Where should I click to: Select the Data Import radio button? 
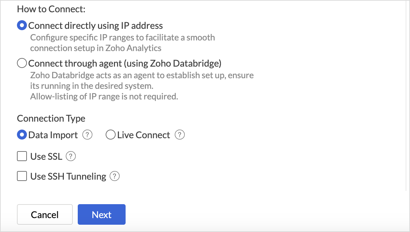[x=22, y=135]
